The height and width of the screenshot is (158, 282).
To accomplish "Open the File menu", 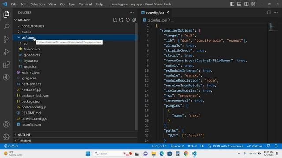I will tap(14, 4).
